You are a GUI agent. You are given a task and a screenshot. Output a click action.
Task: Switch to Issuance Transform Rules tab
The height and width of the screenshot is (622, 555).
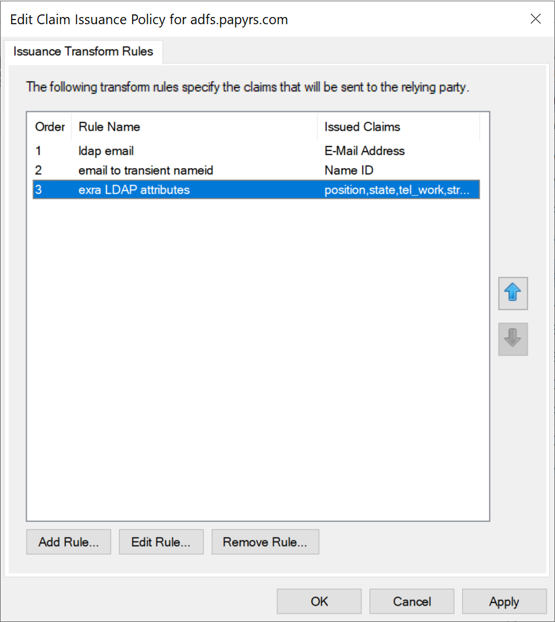pos(83,51)
